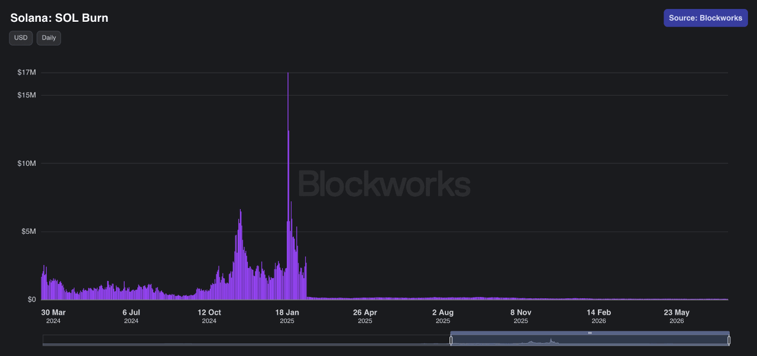757x356 pixels.
Task: Select the right handle of the range slider
Action: pos(729,340)
